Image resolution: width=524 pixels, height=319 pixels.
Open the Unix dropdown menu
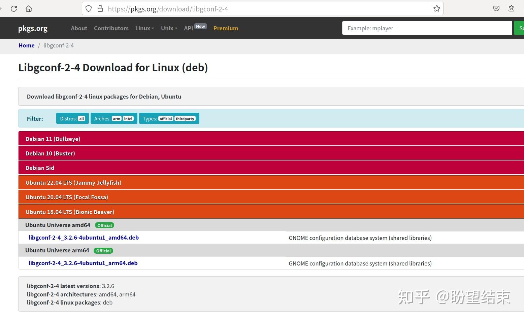[x=169, y=28]
